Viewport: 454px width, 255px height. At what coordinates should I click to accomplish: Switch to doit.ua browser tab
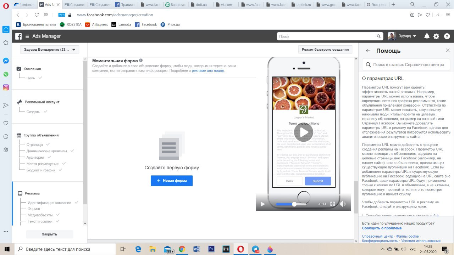point(201,5)
